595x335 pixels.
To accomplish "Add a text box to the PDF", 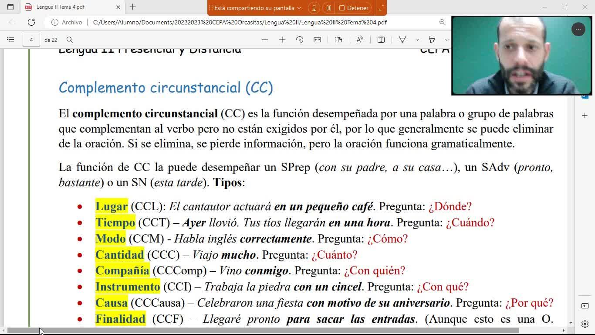I will click(381, 40).
